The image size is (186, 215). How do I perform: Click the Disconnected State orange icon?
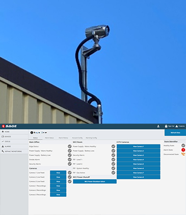183,154
